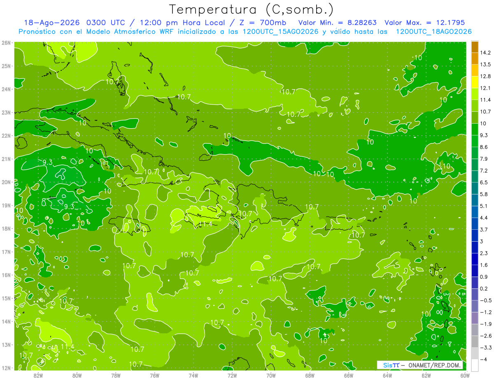Click the 78W longitude axis label
Screen dimensions: 494x381
tap(116, 375)
